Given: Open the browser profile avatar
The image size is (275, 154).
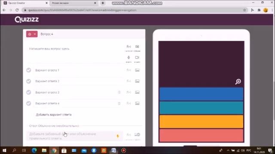Looking at the screenshot, I should [x=266, y=10].
